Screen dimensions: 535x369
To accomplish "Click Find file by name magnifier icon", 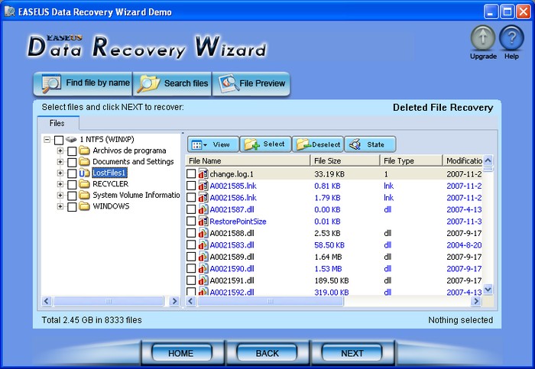I will coord(51,83).
